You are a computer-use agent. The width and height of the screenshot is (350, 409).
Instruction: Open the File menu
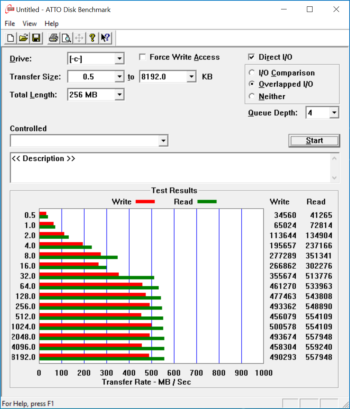[x=10, y=24]
